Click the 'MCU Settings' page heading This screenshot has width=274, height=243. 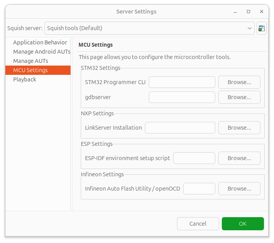click(x=95, y=45)
